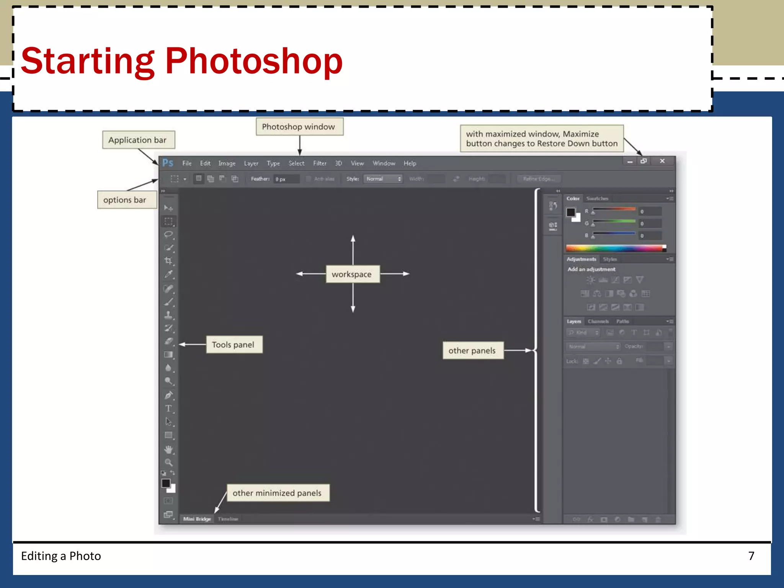Select the Blur tool

click(x=168, y=368)
